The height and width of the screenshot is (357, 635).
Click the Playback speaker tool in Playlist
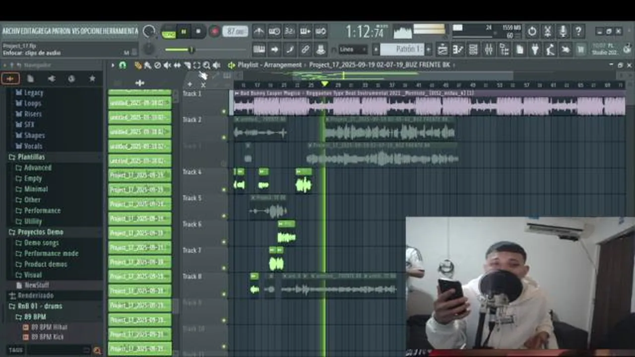[216, 65]
